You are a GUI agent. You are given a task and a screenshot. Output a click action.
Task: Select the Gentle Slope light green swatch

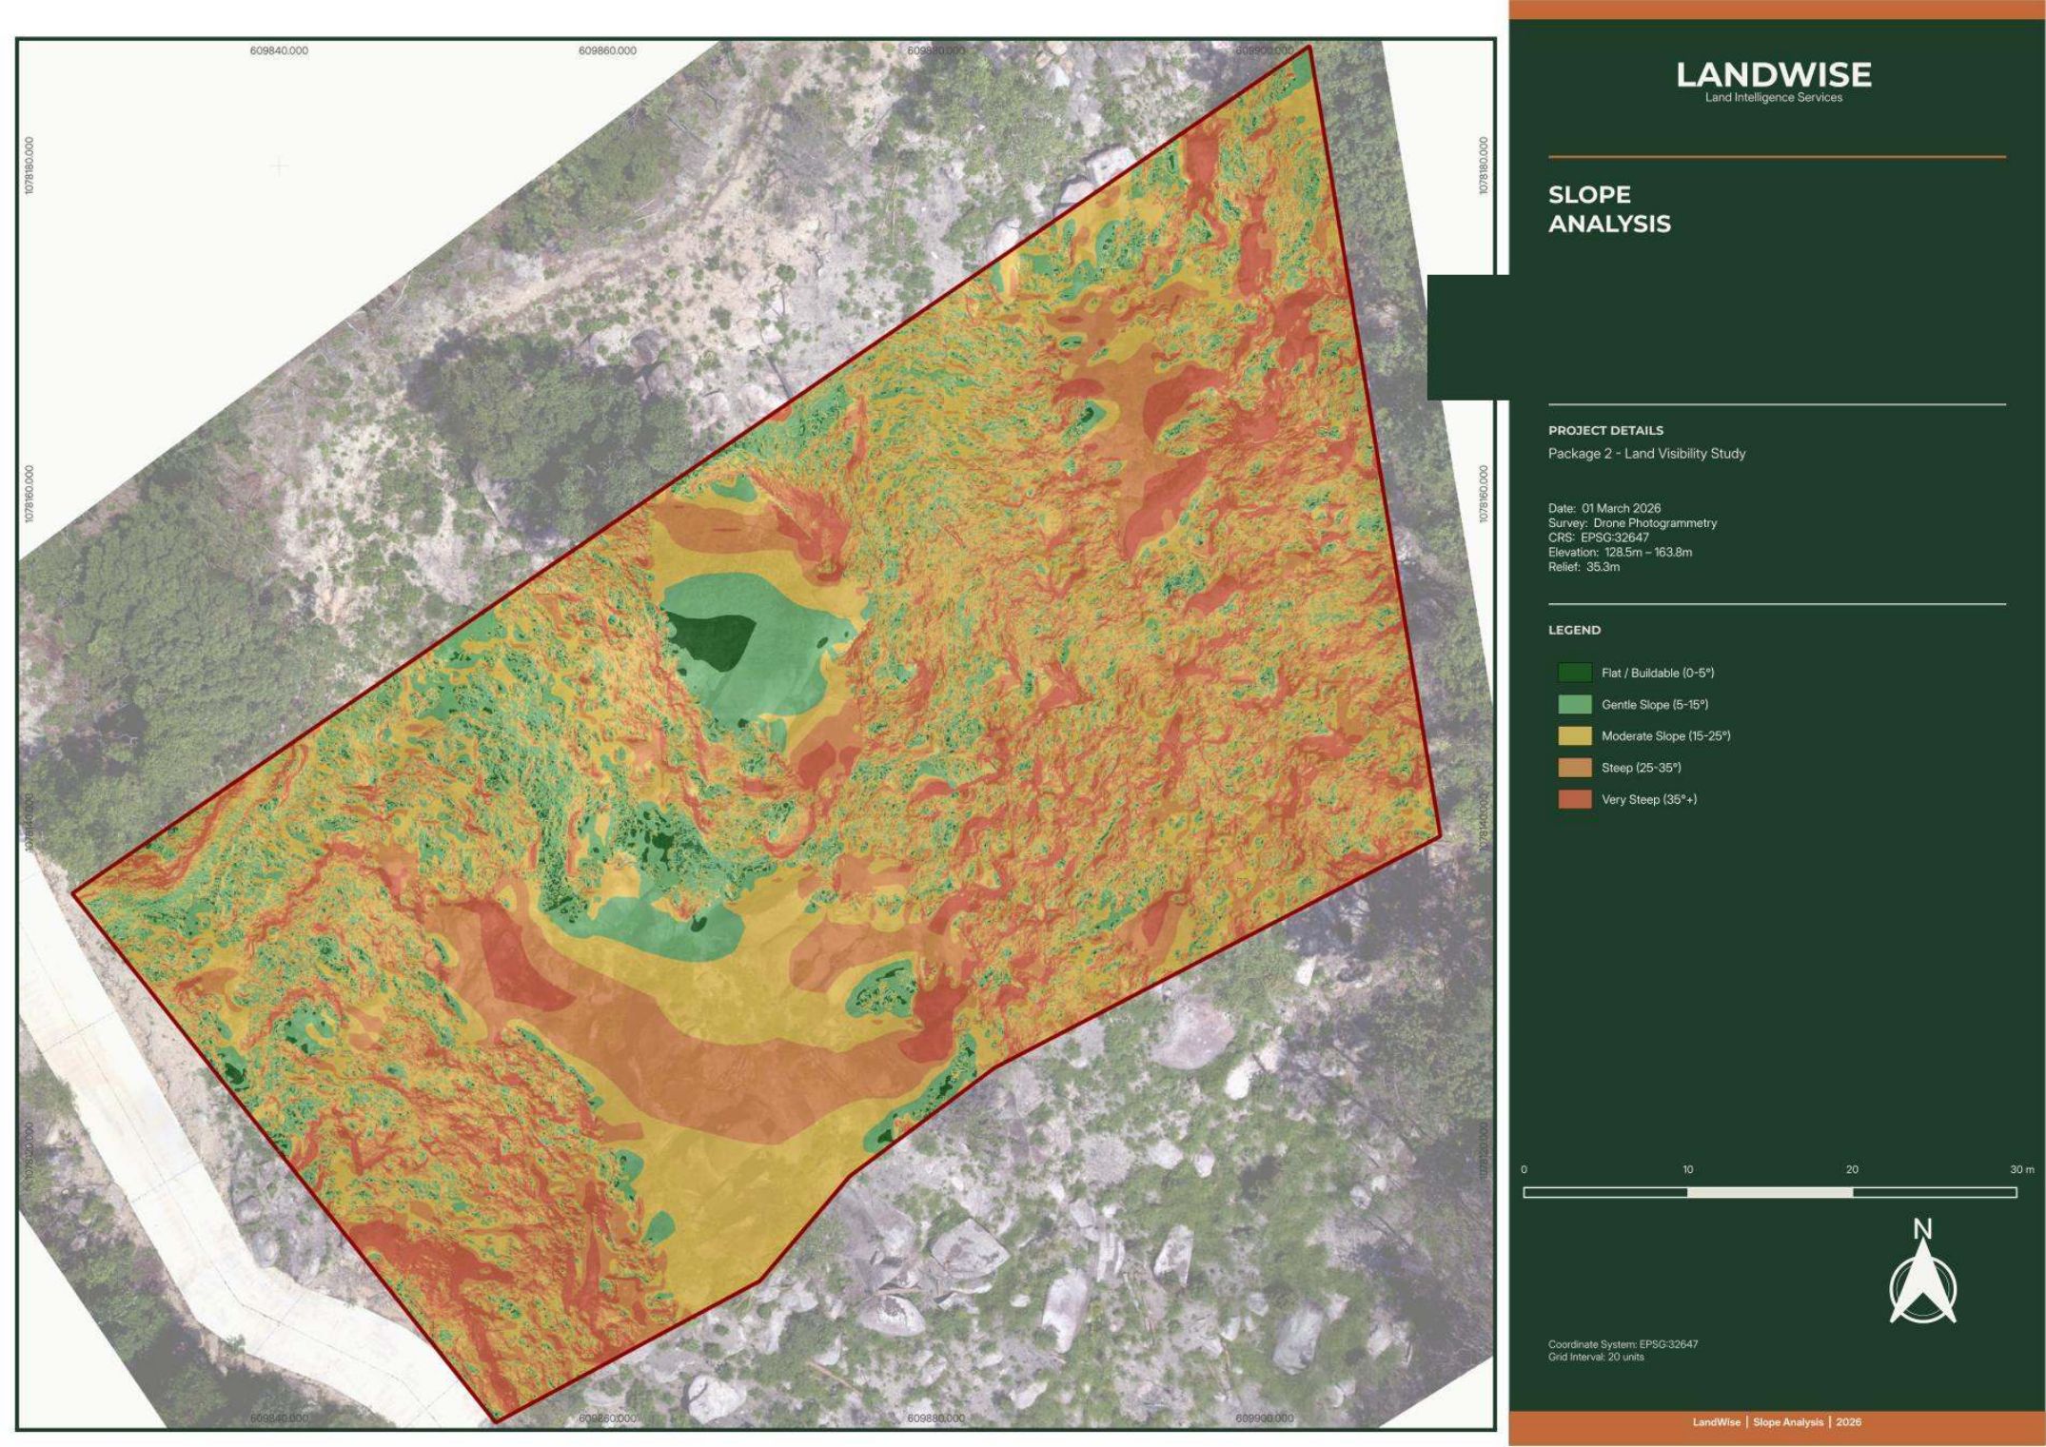click(x=1574, y=705)
